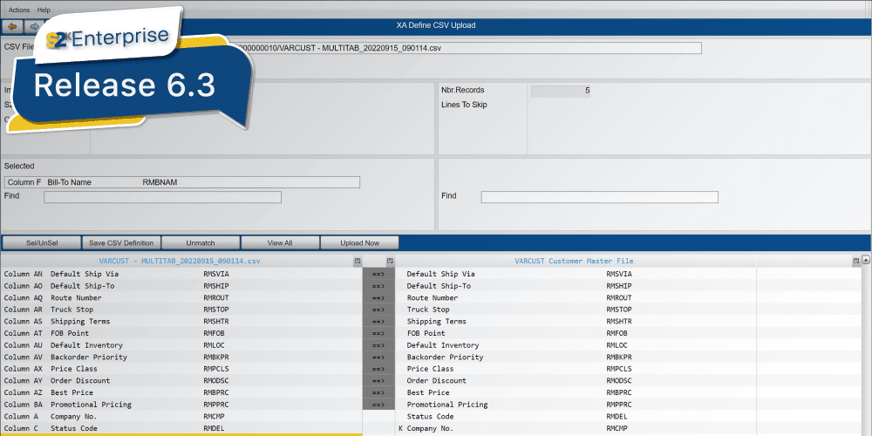Click the forward arrow toolbar icon
The width and height of the screenshot is (872, 436).
(33, 26)
